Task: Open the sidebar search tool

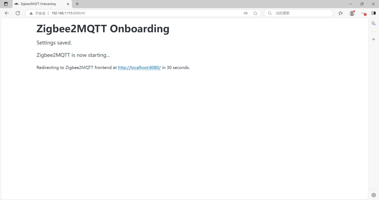Action: 374,24
